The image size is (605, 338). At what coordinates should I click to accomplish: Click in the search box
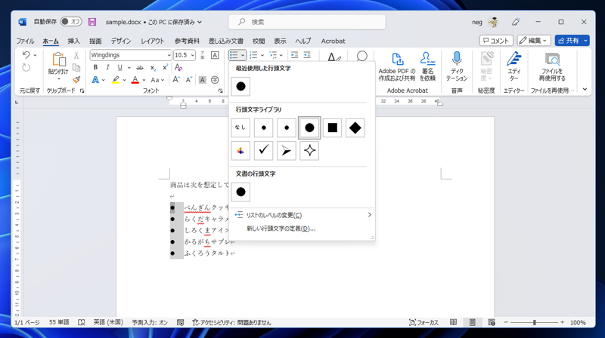tap(307, 22)
